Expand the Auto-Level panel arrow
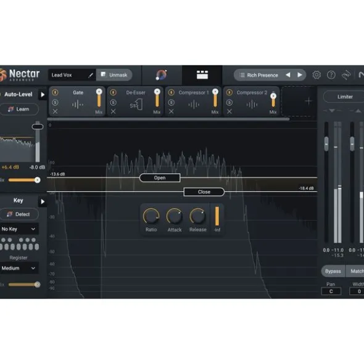The height and width of the screenshot is (364, 364). point(43,94)
